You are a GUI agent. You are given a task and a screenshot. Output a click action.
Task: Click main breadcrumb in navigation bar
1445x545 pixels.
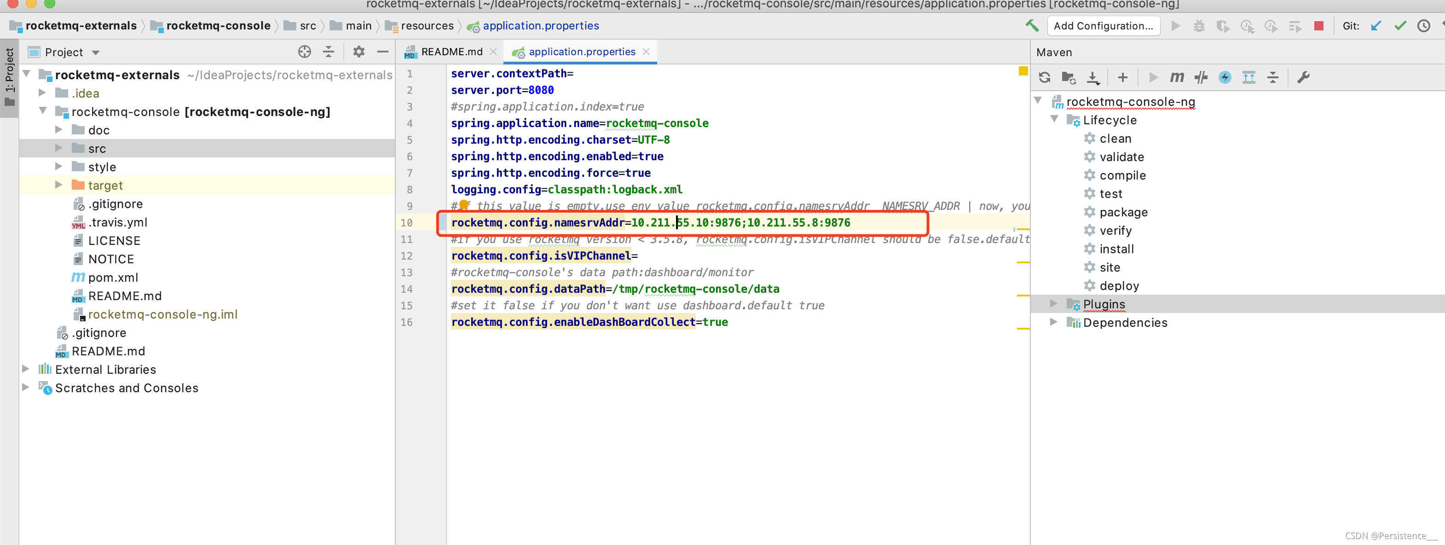coord(351,26)
